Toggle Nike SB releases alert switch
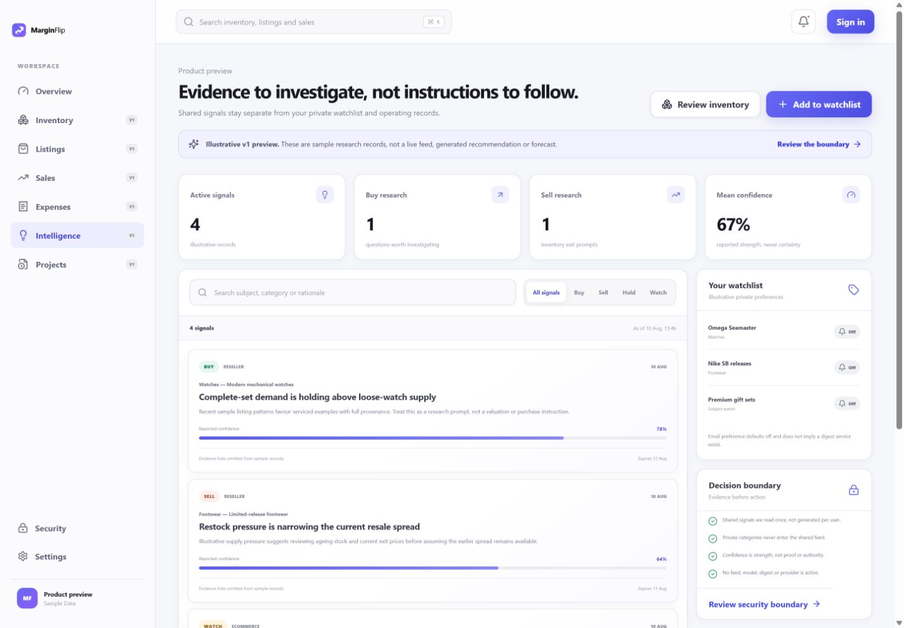 847,367
